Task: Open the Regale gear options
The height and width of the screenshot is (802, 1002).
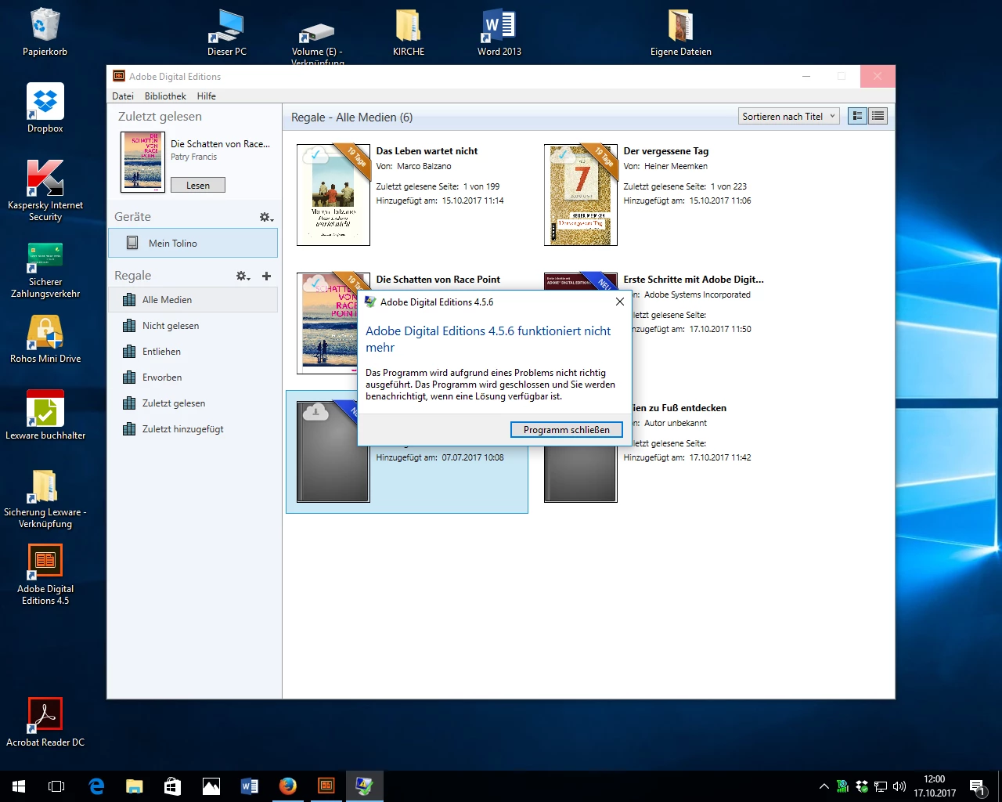Action: click(243, 276)
